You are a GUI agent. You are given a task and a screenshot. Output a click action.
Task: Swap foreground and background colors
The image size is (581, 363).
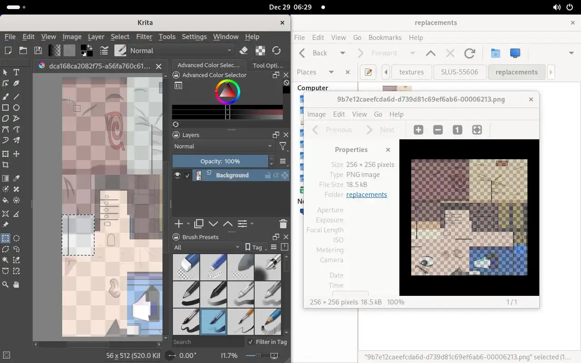[90, 47]
